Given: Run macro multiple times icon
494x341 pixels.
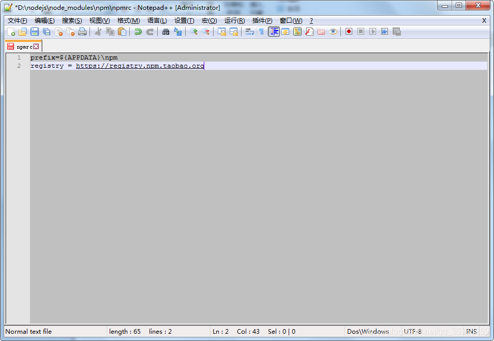Looking at the screenshot, I should (385, 32).
